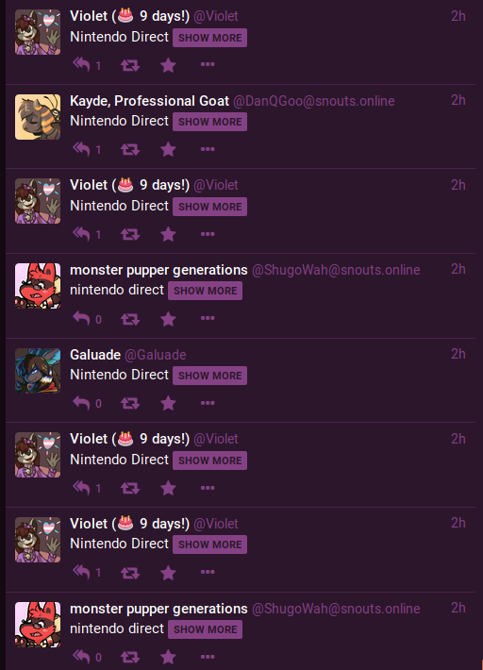Reply to Kayde, Professional Goat's post
Image resolution: width=483 pixels, height=670 pixels.
coord(81,149)
